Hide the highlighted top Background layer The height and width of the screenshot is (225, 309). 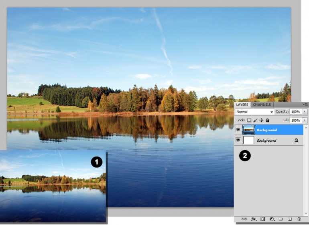click(238, 130)
